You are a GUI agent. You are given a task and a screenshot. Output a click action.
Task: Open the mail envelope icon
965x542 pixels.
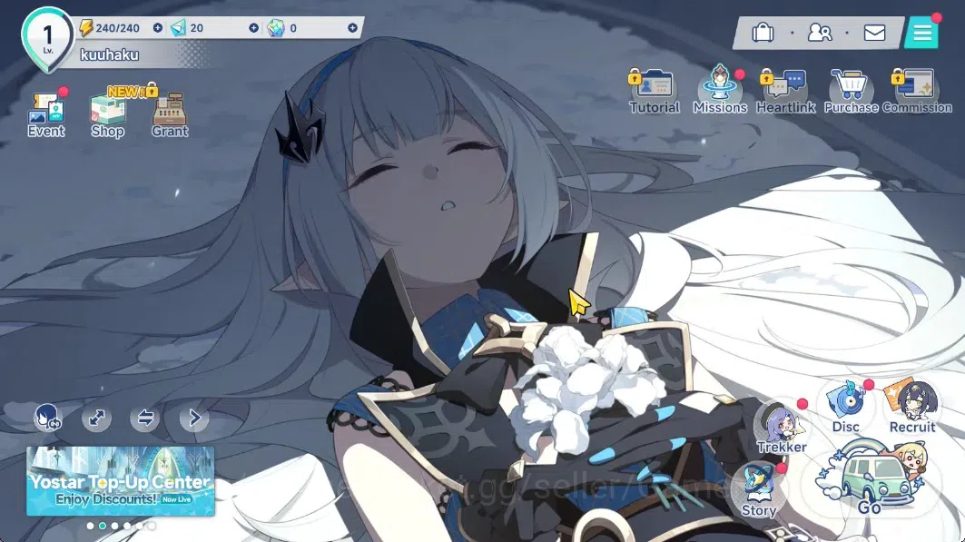pos(874,32)
